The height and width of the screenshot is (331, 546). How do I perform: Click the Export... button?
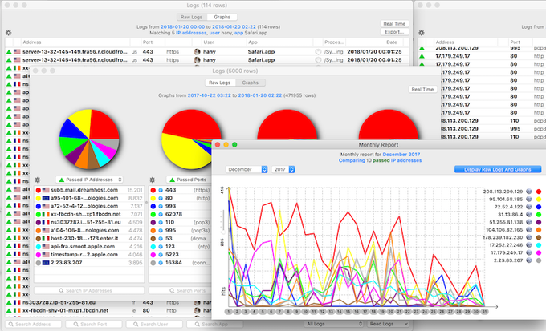pyautogui.click(x=394, y=32)
